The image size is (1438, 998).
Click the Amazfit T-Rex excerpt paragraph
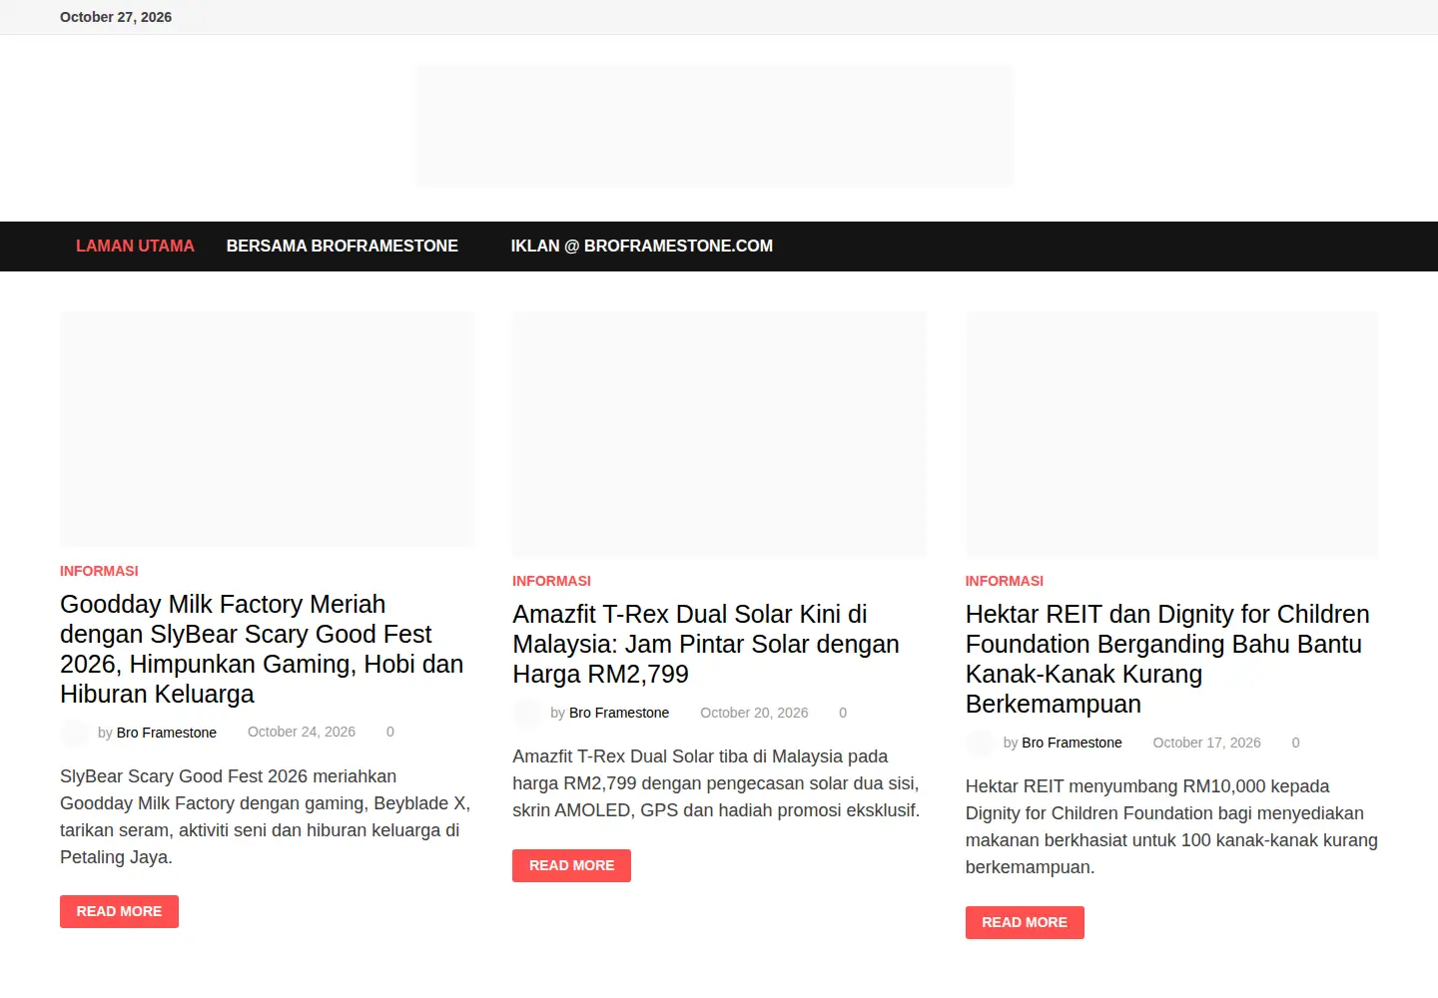[716, 783]
